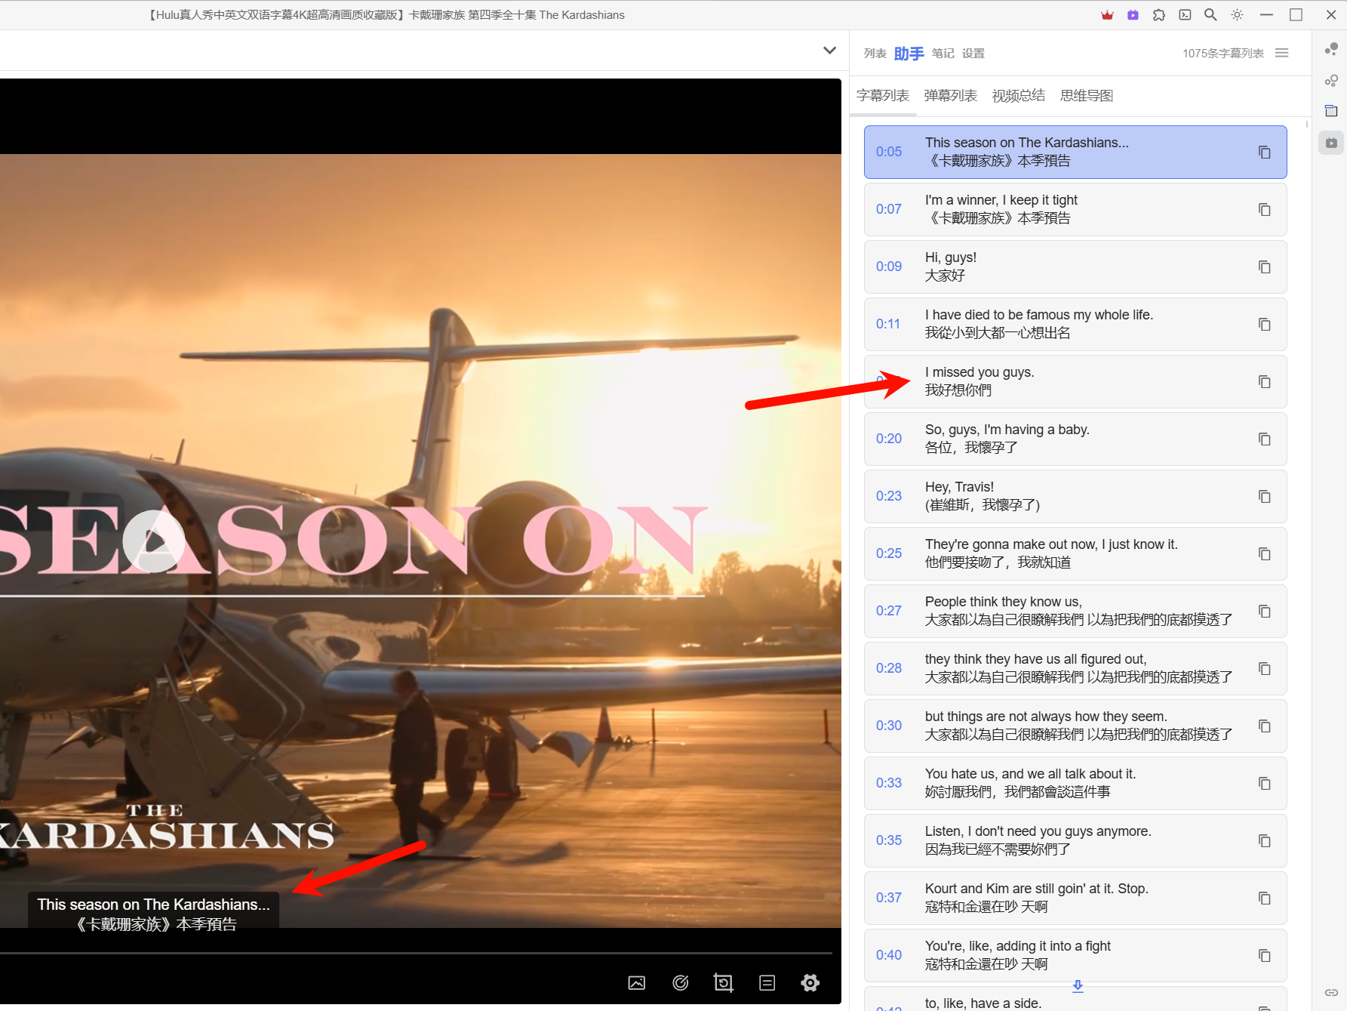Switch to the 列表 tab

875,54
